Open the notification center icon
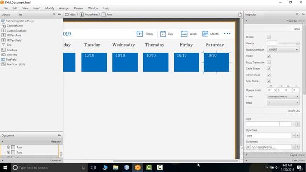Viewport: 306px width, 172px height. click(299, 168)
